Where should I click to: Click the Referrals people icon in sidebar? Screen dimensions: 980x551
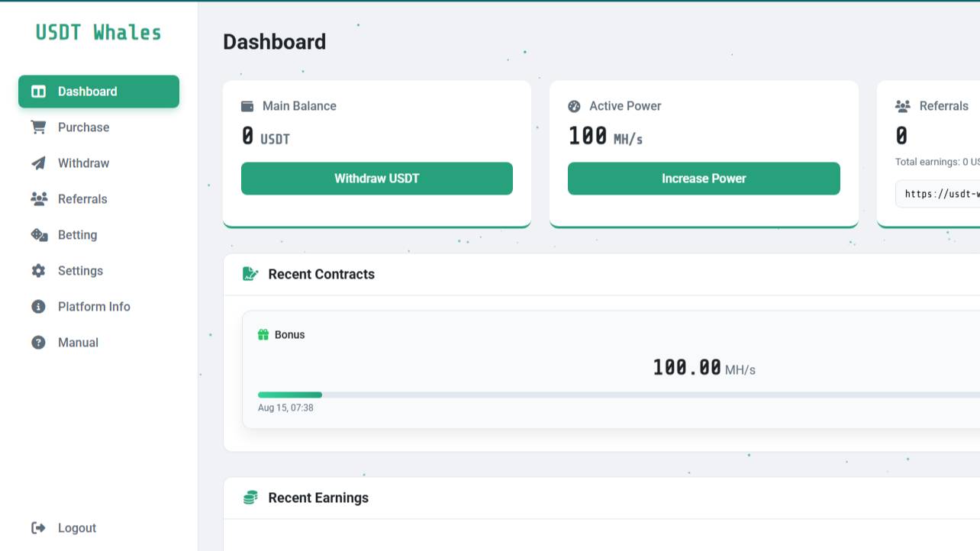pyautogui.click(x=38, y=199)
